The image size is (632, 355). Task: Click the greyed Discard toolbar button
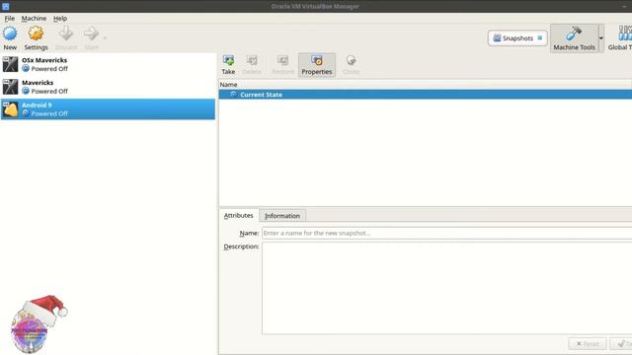click(66, 38)
